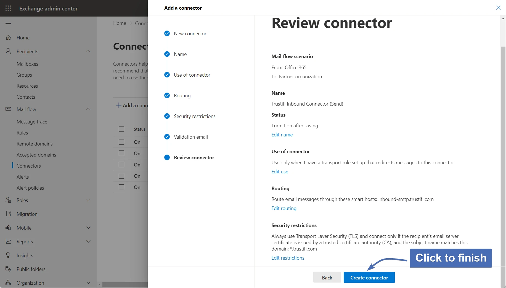Open the app launcher waffle icon
This screenshot has width=506, height=288.
coord(8,8)
